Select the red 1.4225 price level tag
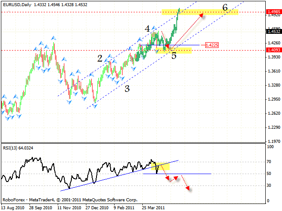Screen dimensions: 282x211 tap(211, 45)
